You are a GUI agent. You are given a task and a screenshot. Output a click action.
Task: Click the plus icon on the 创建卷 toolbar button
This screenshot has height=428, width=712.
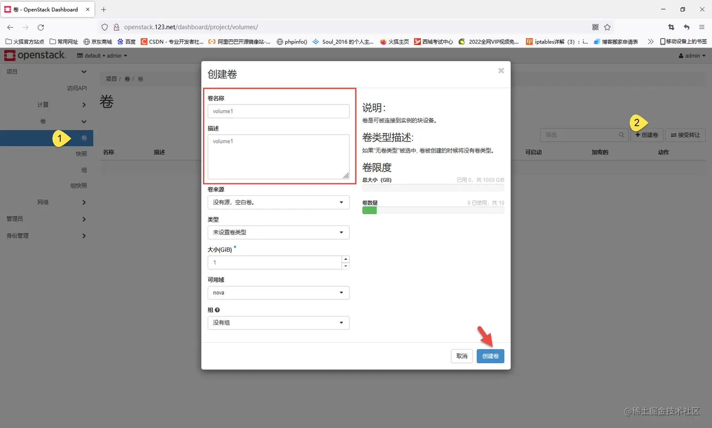coord(638,135)
